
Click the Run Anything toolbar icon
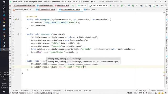point(146,5)
